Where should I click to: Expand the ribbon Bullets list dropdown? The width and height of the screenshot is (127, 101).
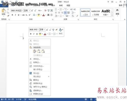(x=58, y=9)
